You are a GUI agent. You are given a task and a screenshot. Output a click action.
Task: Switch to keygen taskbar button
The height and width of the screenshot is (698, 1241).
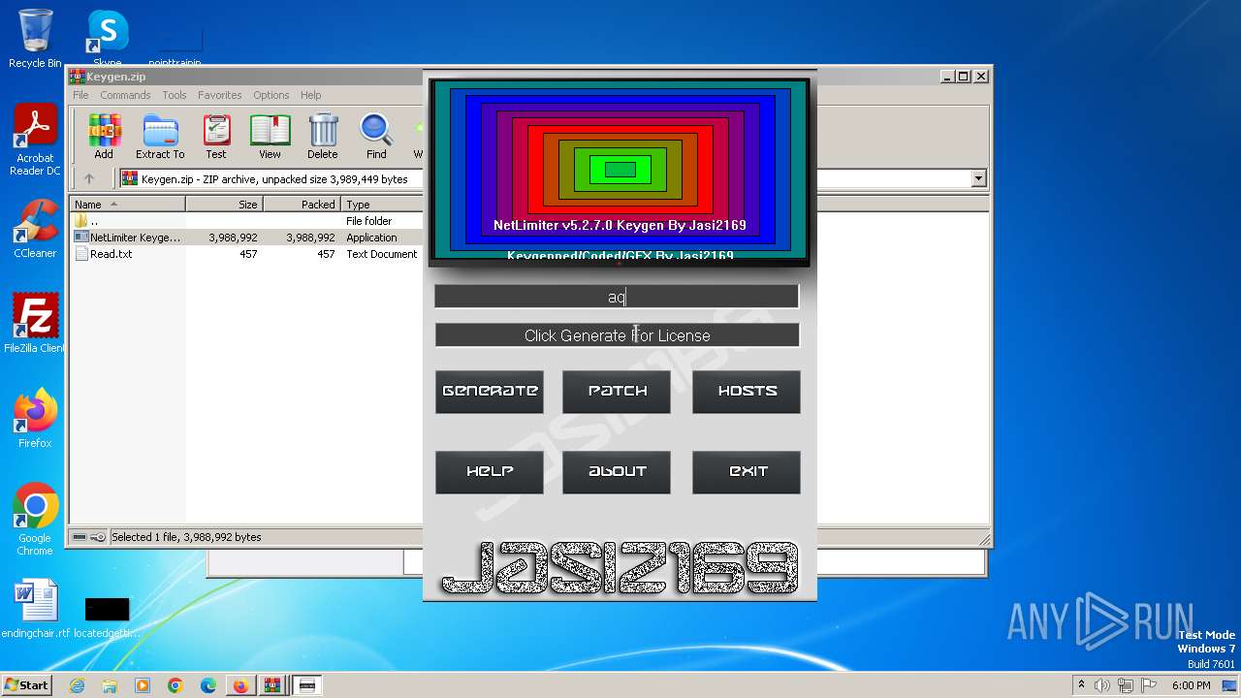[307, 685]
